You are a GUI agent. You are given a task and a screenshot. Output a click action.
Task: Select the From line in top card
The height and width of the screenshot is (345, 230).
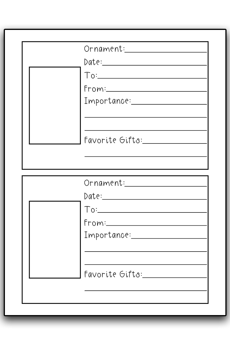tap(156, 91)
